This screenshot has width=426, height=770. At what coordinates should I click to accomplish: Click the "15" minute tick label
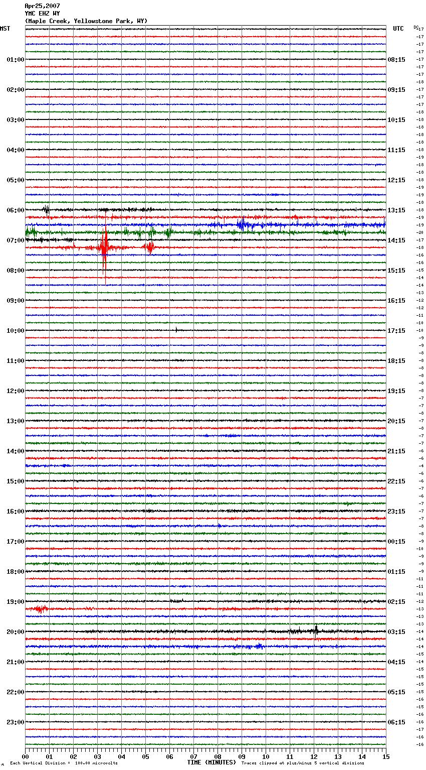coord(386,756)
